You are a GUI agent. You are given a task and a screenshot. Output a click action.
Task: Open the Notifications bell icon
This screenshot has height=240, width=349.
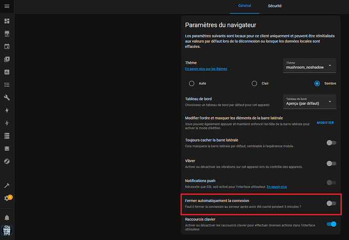(7, 218)
